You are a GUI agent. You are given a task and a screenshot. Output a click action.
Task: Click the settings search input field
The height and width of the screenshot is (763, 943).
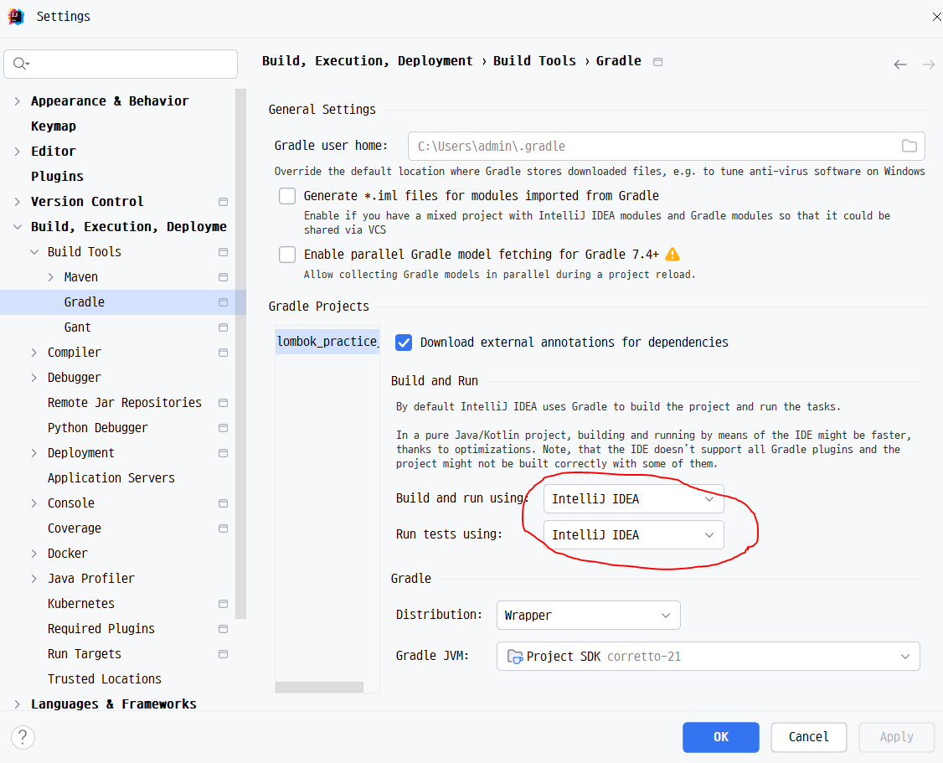pos(121,64)
